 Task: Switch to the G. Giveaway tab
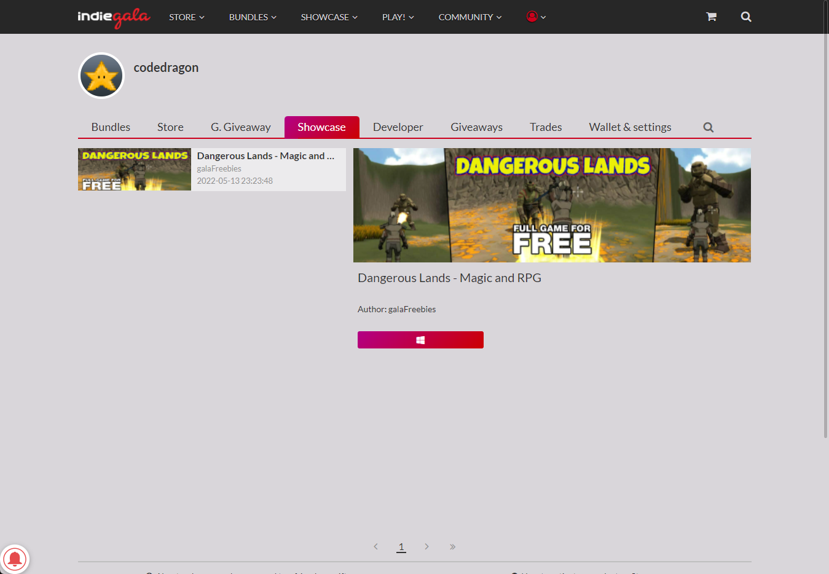click(241, 127)
